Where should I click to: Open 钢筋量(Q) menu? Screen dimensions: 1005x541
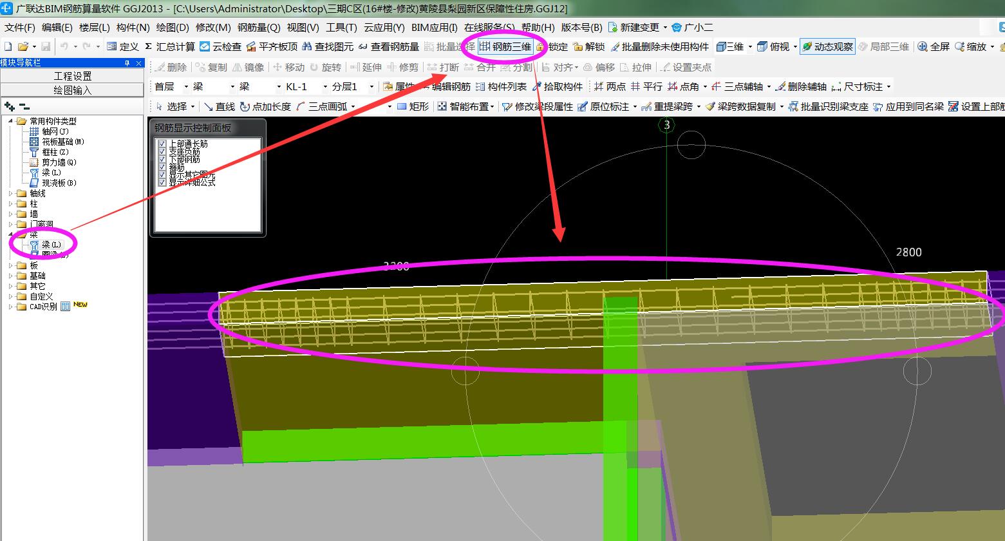tap(259, 27)
